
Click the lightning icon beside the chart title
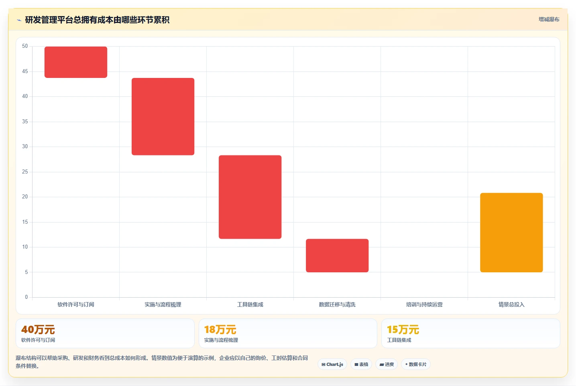pos(19,20)
